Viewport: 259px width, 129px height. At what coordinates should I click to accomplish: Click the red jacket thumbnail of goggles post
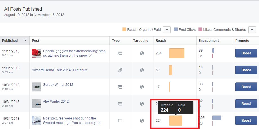pyautogui.click(x=36, y=53)
